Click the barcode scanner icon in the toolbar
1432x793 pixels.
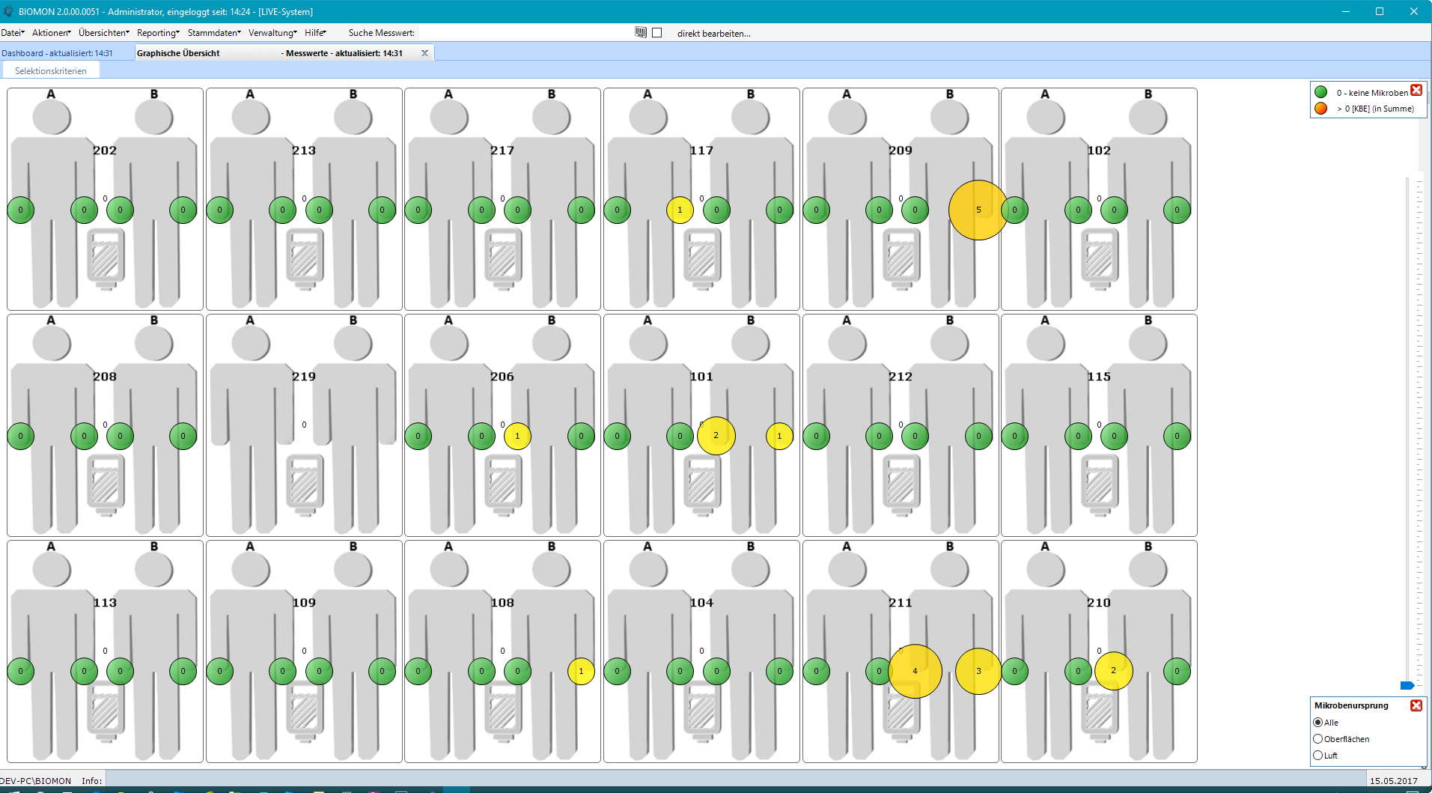tap(641, 32)
